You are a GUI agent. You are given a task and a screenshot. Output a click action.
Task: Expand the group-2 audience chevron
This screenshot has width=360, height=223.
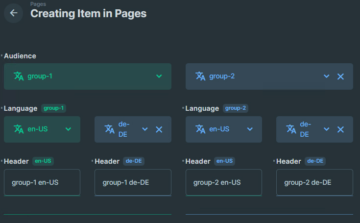327,76
